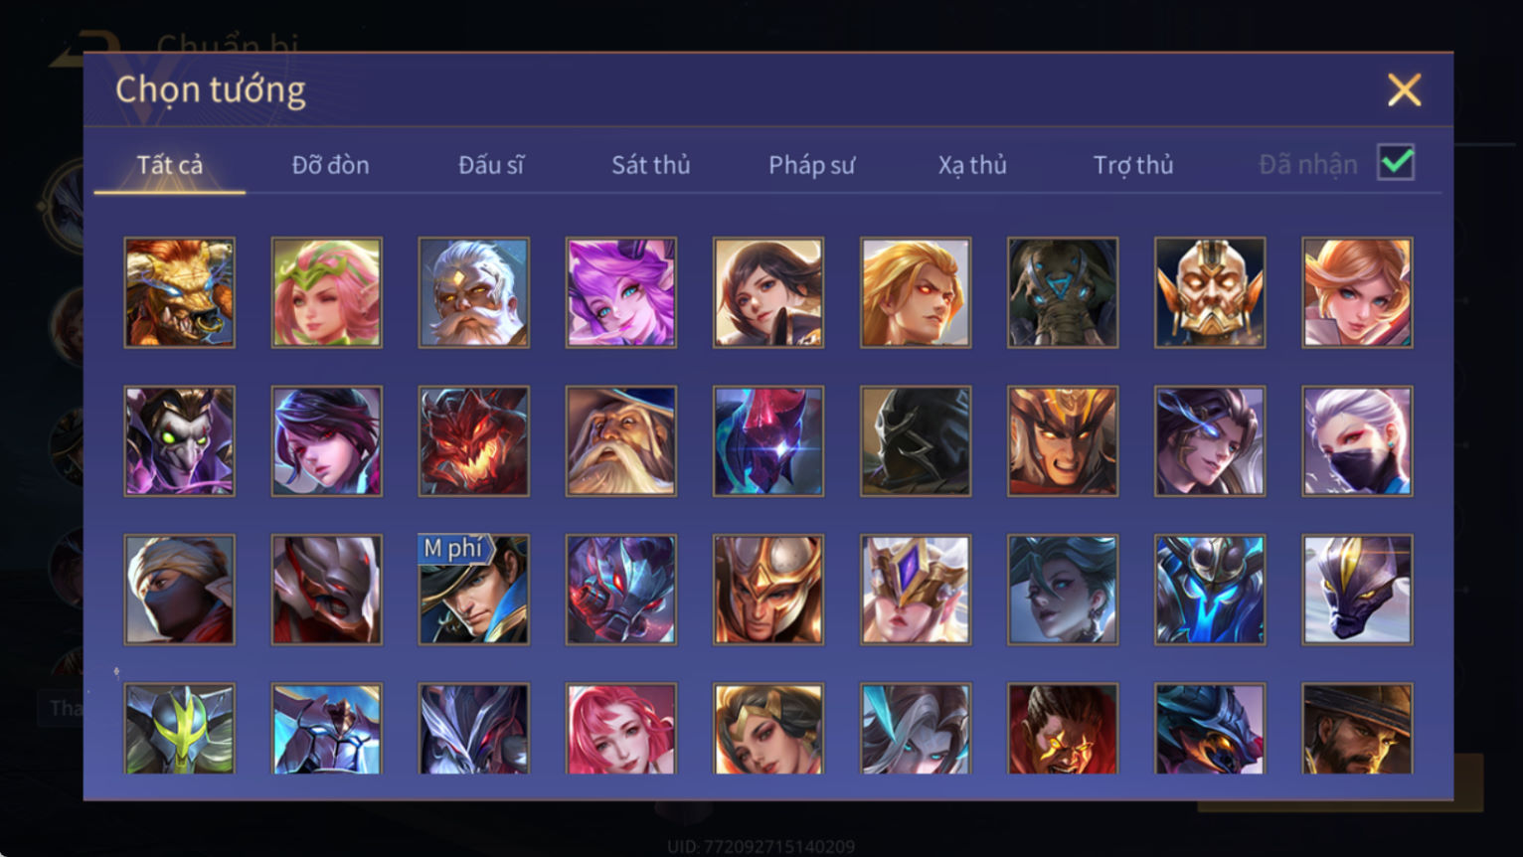The width and height of the screenshot is (1523, 857).
Task: Pick the wizard with the blue hat
Action: click(x=621, y=440)
